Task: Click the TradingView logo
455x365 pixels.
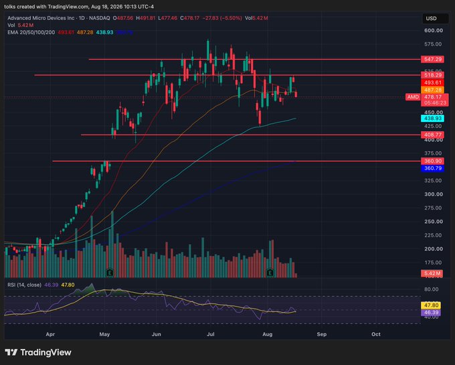Action: pos(38,352)
